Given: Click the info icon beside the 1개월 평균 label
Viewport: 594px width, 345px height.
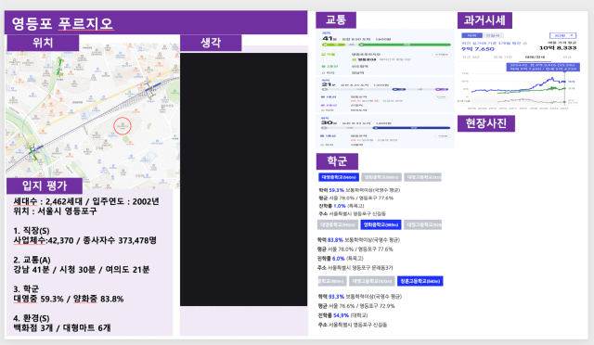Looking at the screenshot, I should click(x=524, y=44).
